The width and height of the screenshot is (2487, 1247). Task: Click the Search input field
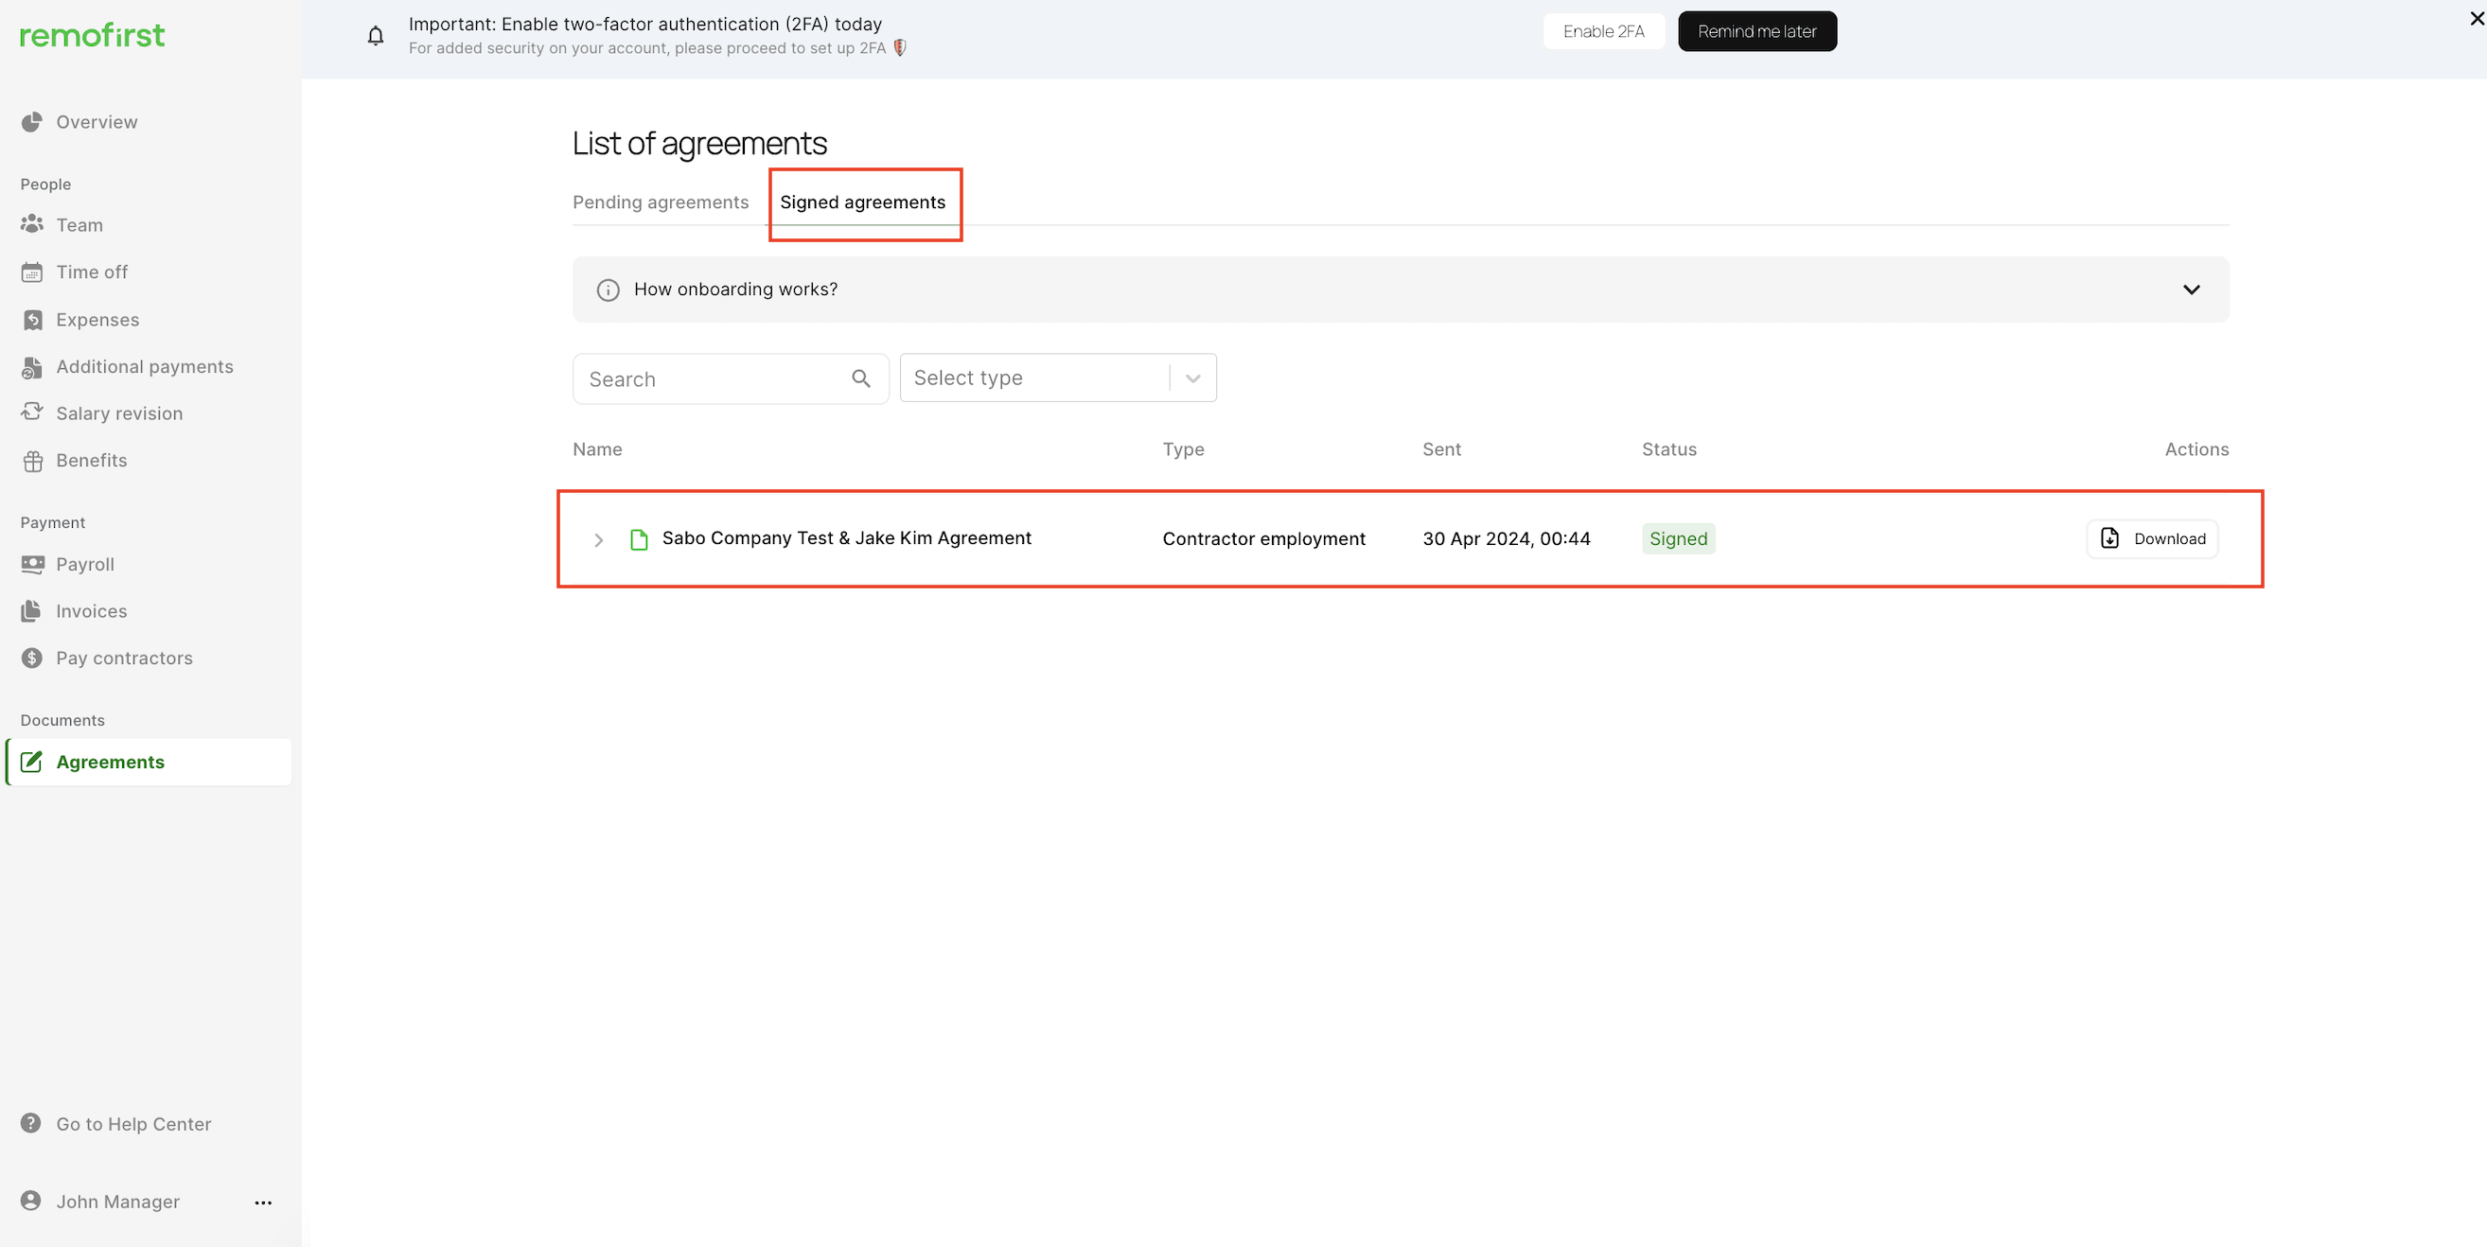tap(730, 378)
